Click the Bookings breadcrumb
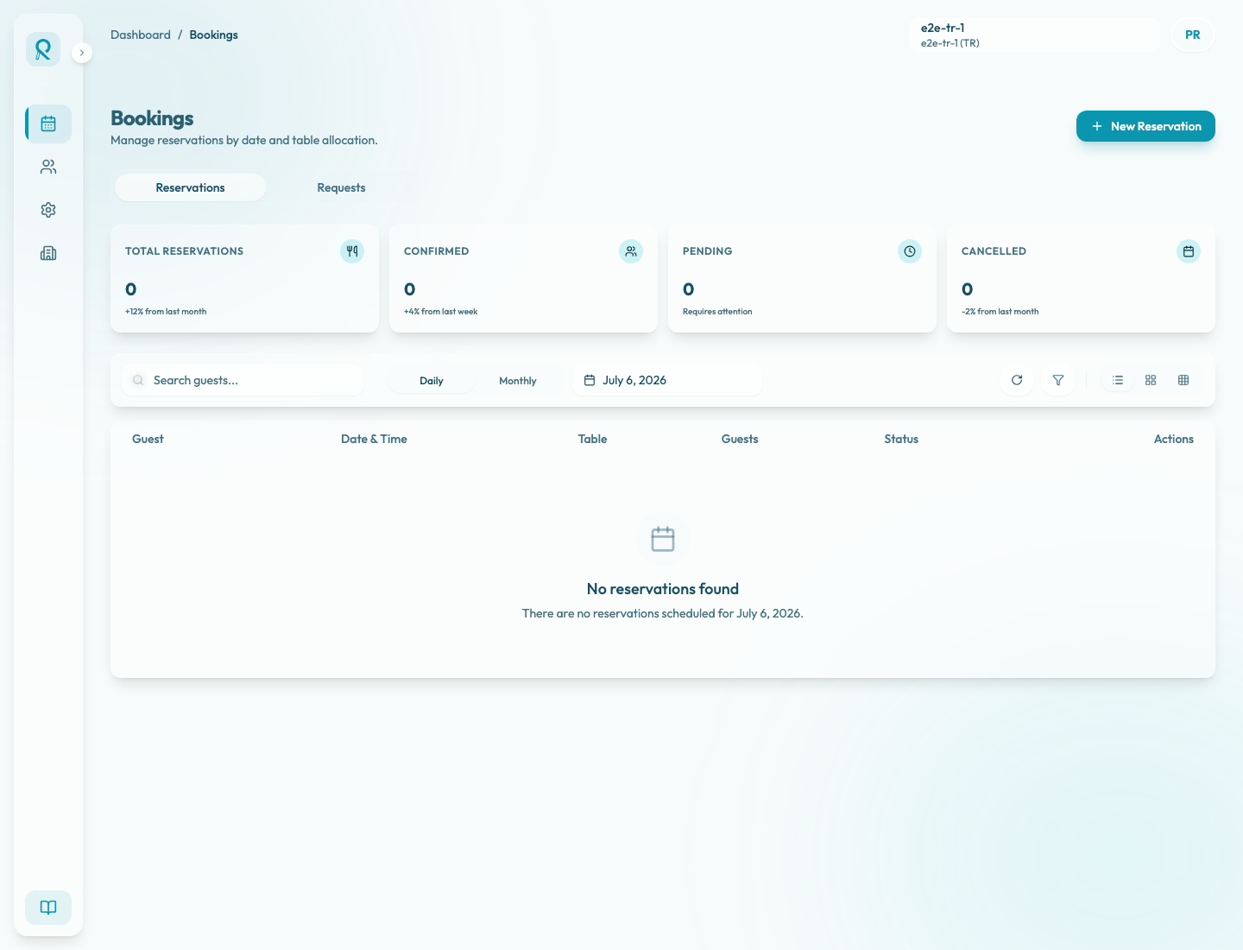 213,35
